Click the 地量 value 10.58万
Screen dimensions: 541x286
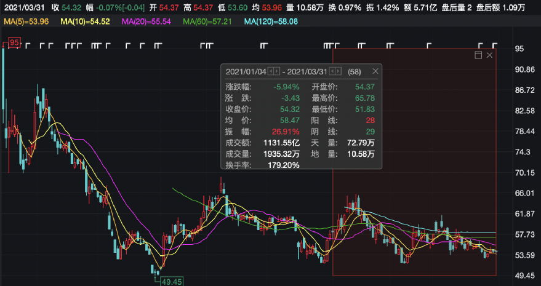click(x=361, y=154)
